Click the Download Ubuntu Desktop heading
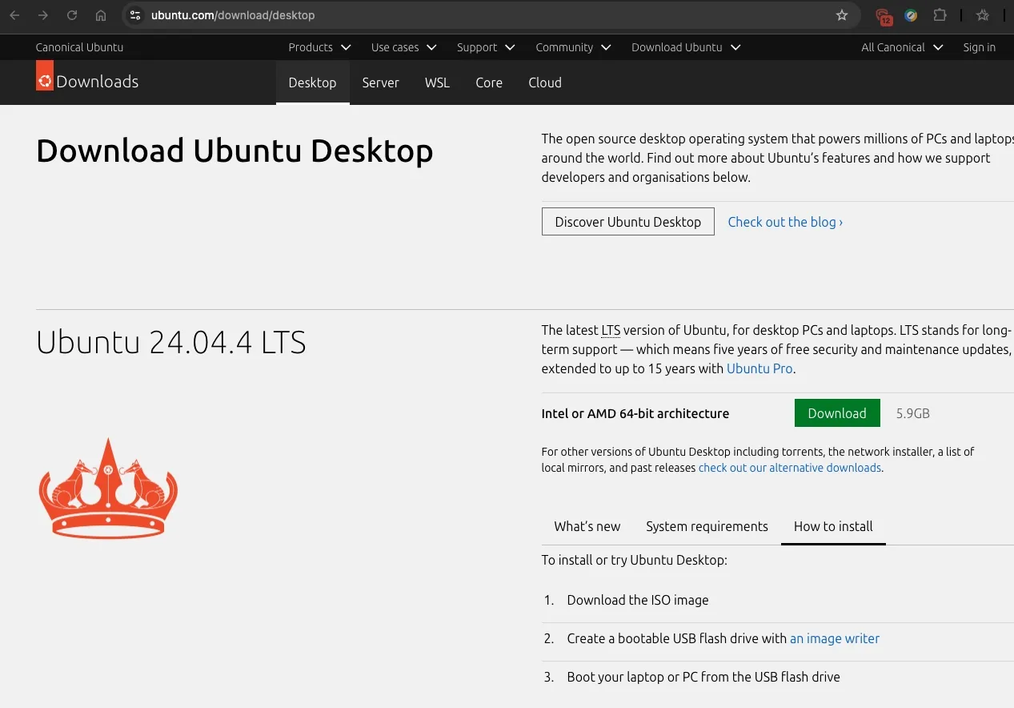The image size is (1014, 708). (x=234, y=151)
